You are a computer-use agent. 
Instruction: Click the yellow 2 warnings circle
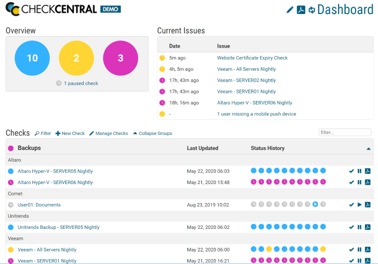tap(77, 58)
